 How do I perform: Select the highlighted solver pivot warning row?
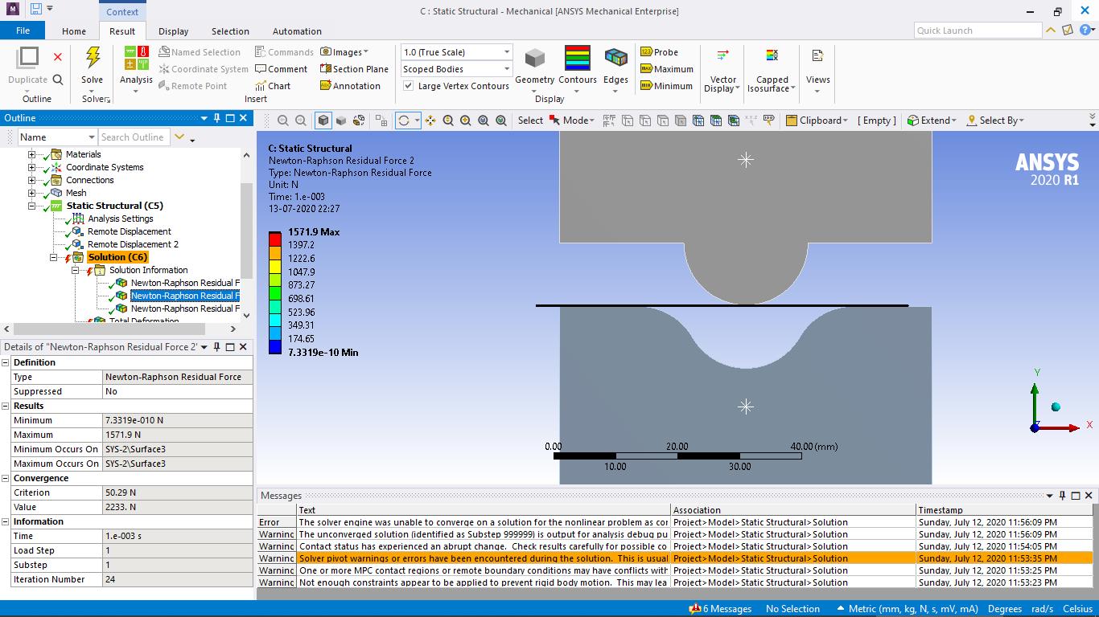[676, 558]
